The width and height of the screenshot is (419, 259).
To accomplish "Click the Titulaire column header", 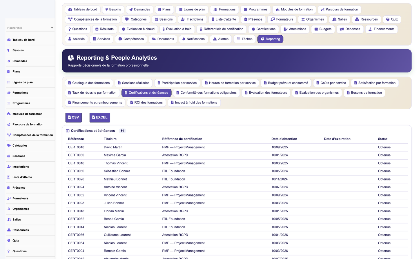I will [x=110, y=139].
